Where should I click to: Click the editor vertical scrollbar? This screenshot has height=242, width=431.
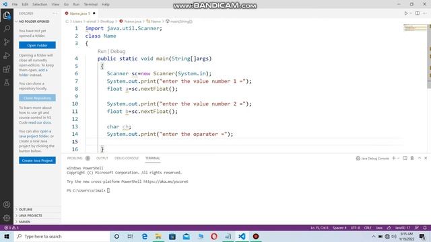click(x=429, y=56)
